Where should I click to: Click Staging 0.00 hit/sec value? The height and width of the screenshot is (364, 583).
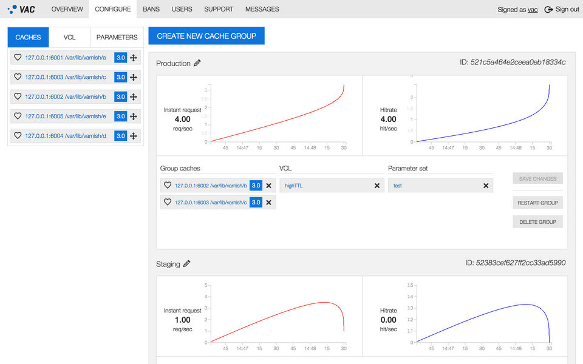[388, 320]
